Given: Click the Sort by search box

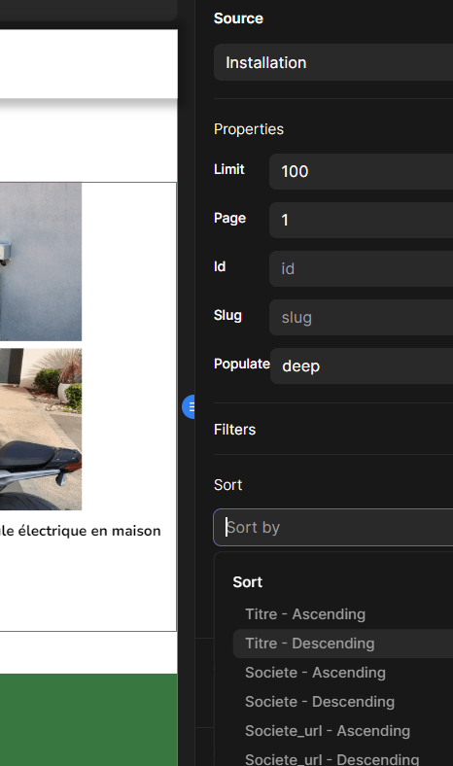Looking at the screenshot, I should pos(333,528).
